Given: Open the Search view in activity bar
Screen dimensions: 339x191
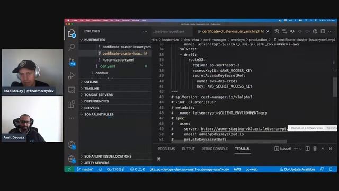Looking at the screenshot, I should [x=72, y=47].
